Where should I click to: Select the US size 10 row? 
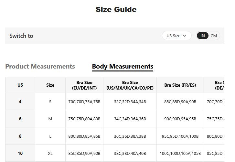[x=115, y=153]
